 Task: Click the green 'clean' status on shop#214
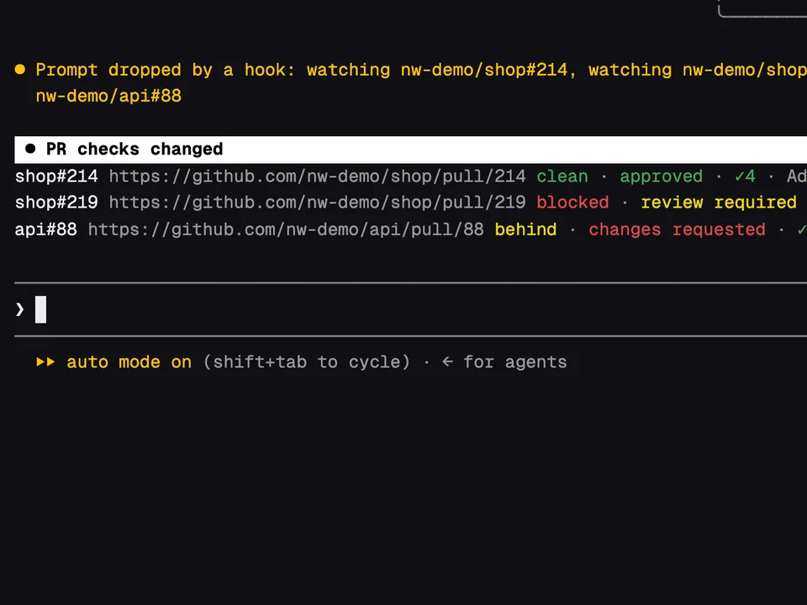point(562,176)
